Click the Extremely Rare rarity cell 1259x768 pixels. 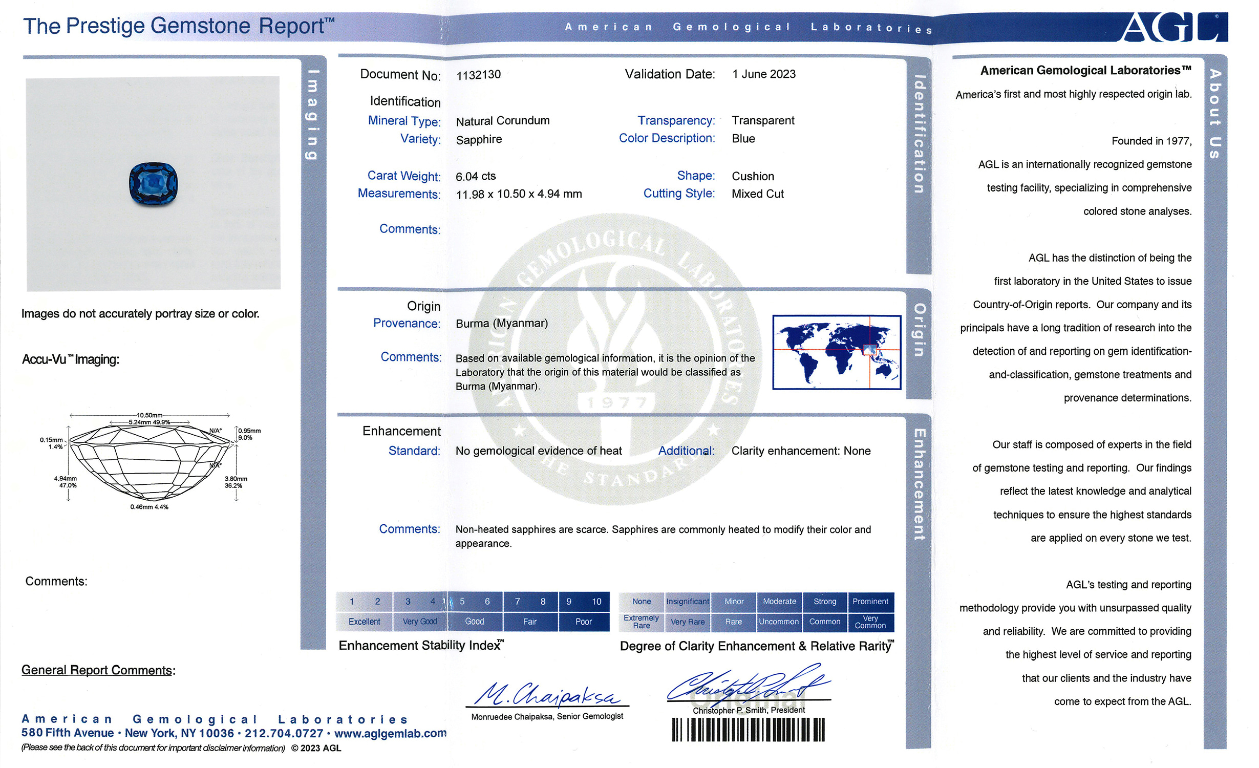point(641,622)
